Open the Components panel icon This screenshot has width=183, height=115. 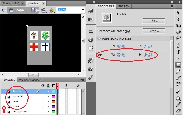click(x=91, y=69)
